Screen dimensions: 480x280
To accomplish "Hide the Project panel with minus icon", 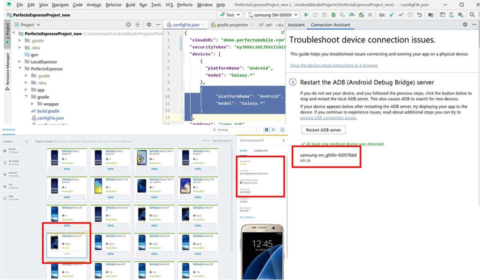I will pos(158,24).
